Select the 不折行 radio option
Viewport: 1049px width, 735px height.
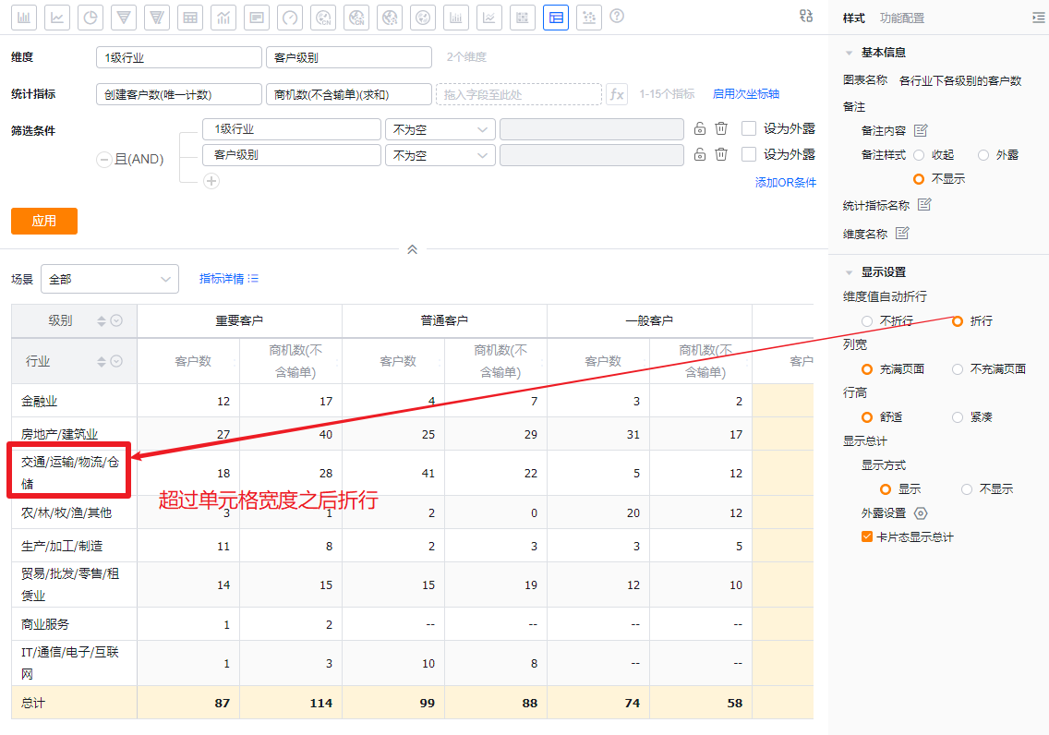(x=867, y=320)
